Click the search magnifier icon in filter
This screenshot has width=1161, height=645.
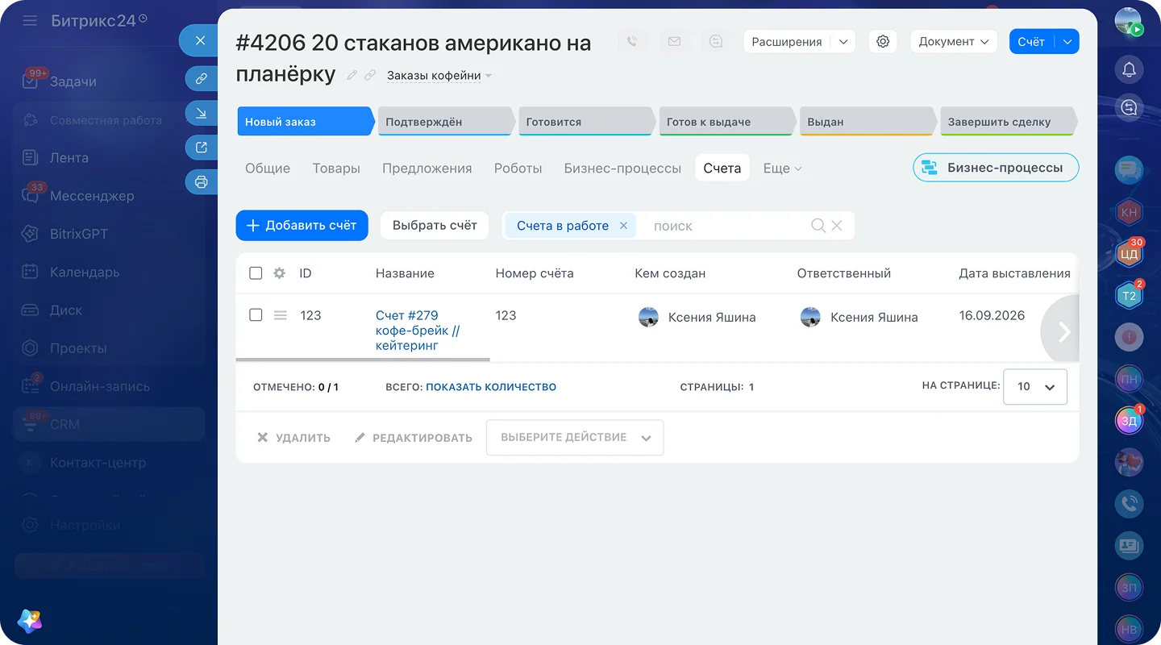(818, 226)
